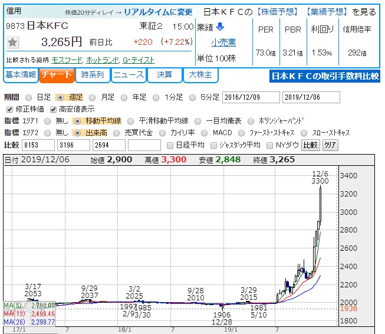Select 日足 daily period radio button
Viewport: 385px width, 334px height.
[x=29, y=97]
